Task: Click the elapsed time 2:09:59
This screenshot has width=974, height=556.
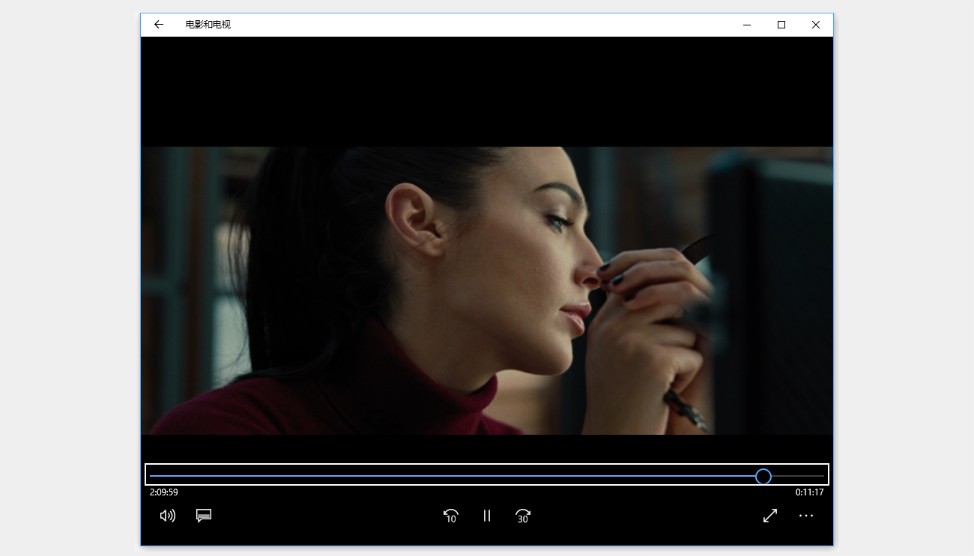Action: [x=164, y=492]
